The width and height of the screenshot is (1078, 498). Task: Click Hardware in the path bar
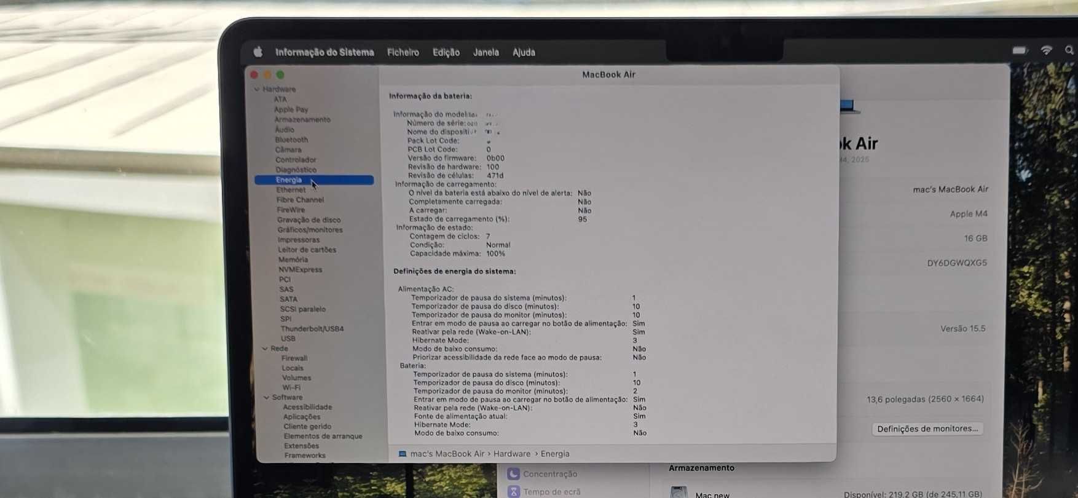[x=512, y=454]
